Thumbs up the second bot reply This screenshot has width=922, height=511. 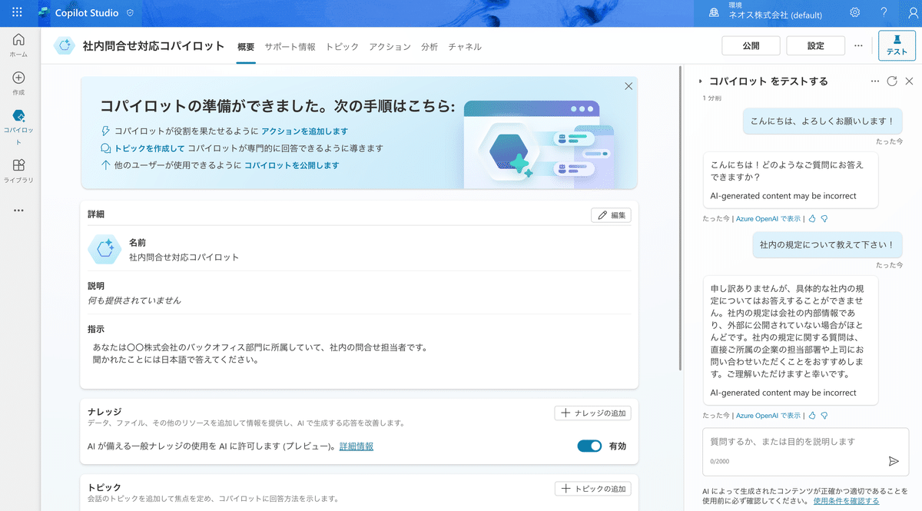point(812,416)
